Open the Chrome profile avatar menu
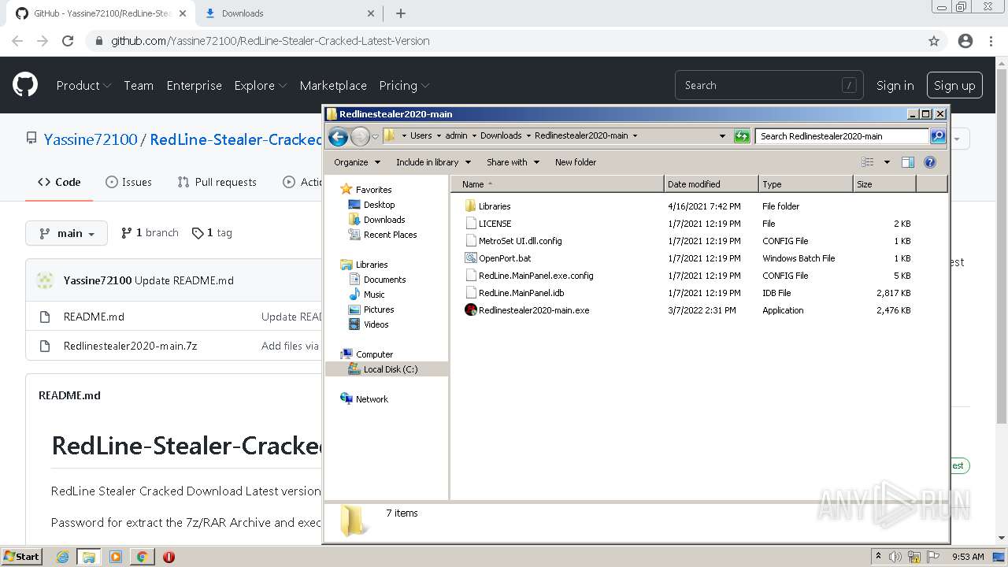 pos(965,41)
